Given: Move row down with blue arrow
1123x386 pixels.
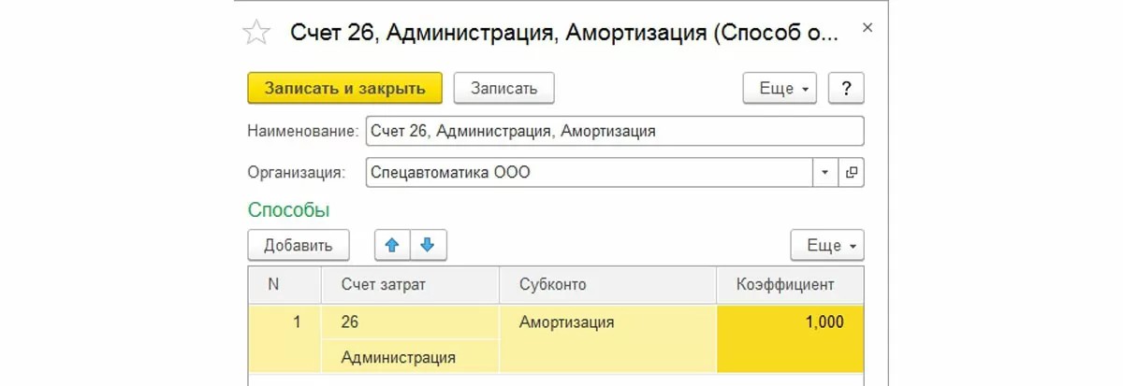Looking at the screenshot, I should (x=428, y=245).
